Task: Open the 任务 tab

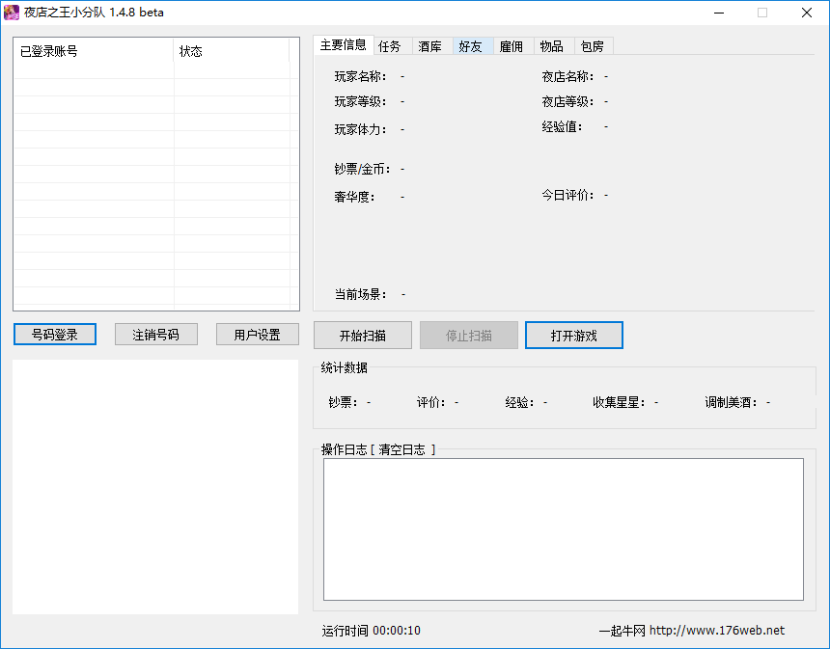Action: pos(390,46)
